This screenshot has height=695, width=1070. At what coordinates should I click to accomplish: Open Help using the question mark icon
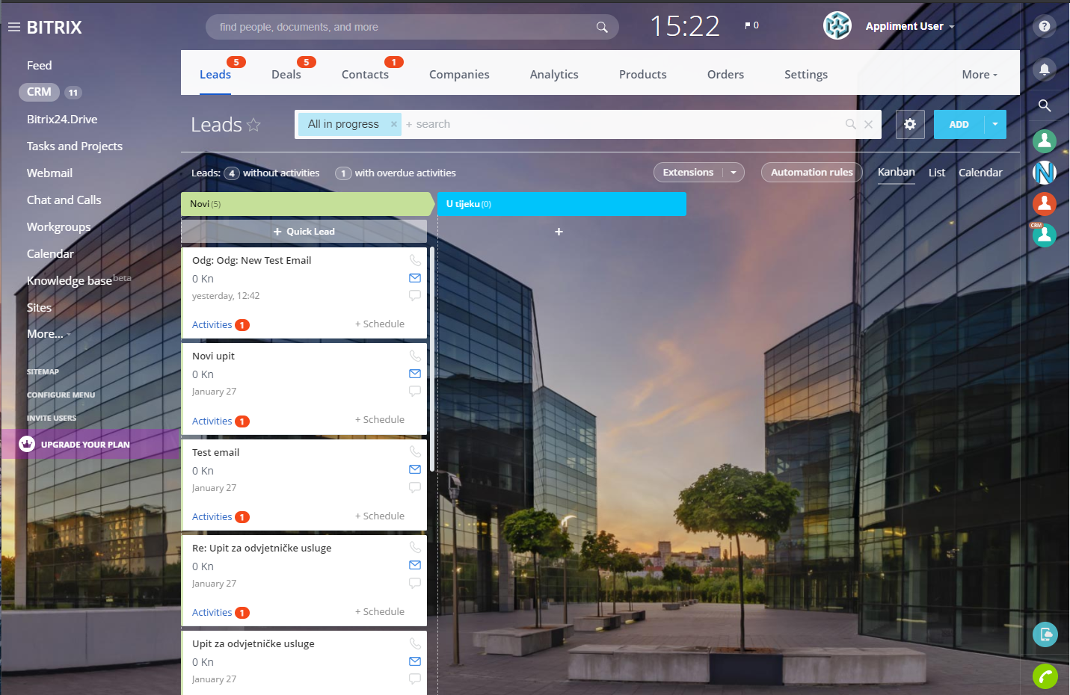1044,26
